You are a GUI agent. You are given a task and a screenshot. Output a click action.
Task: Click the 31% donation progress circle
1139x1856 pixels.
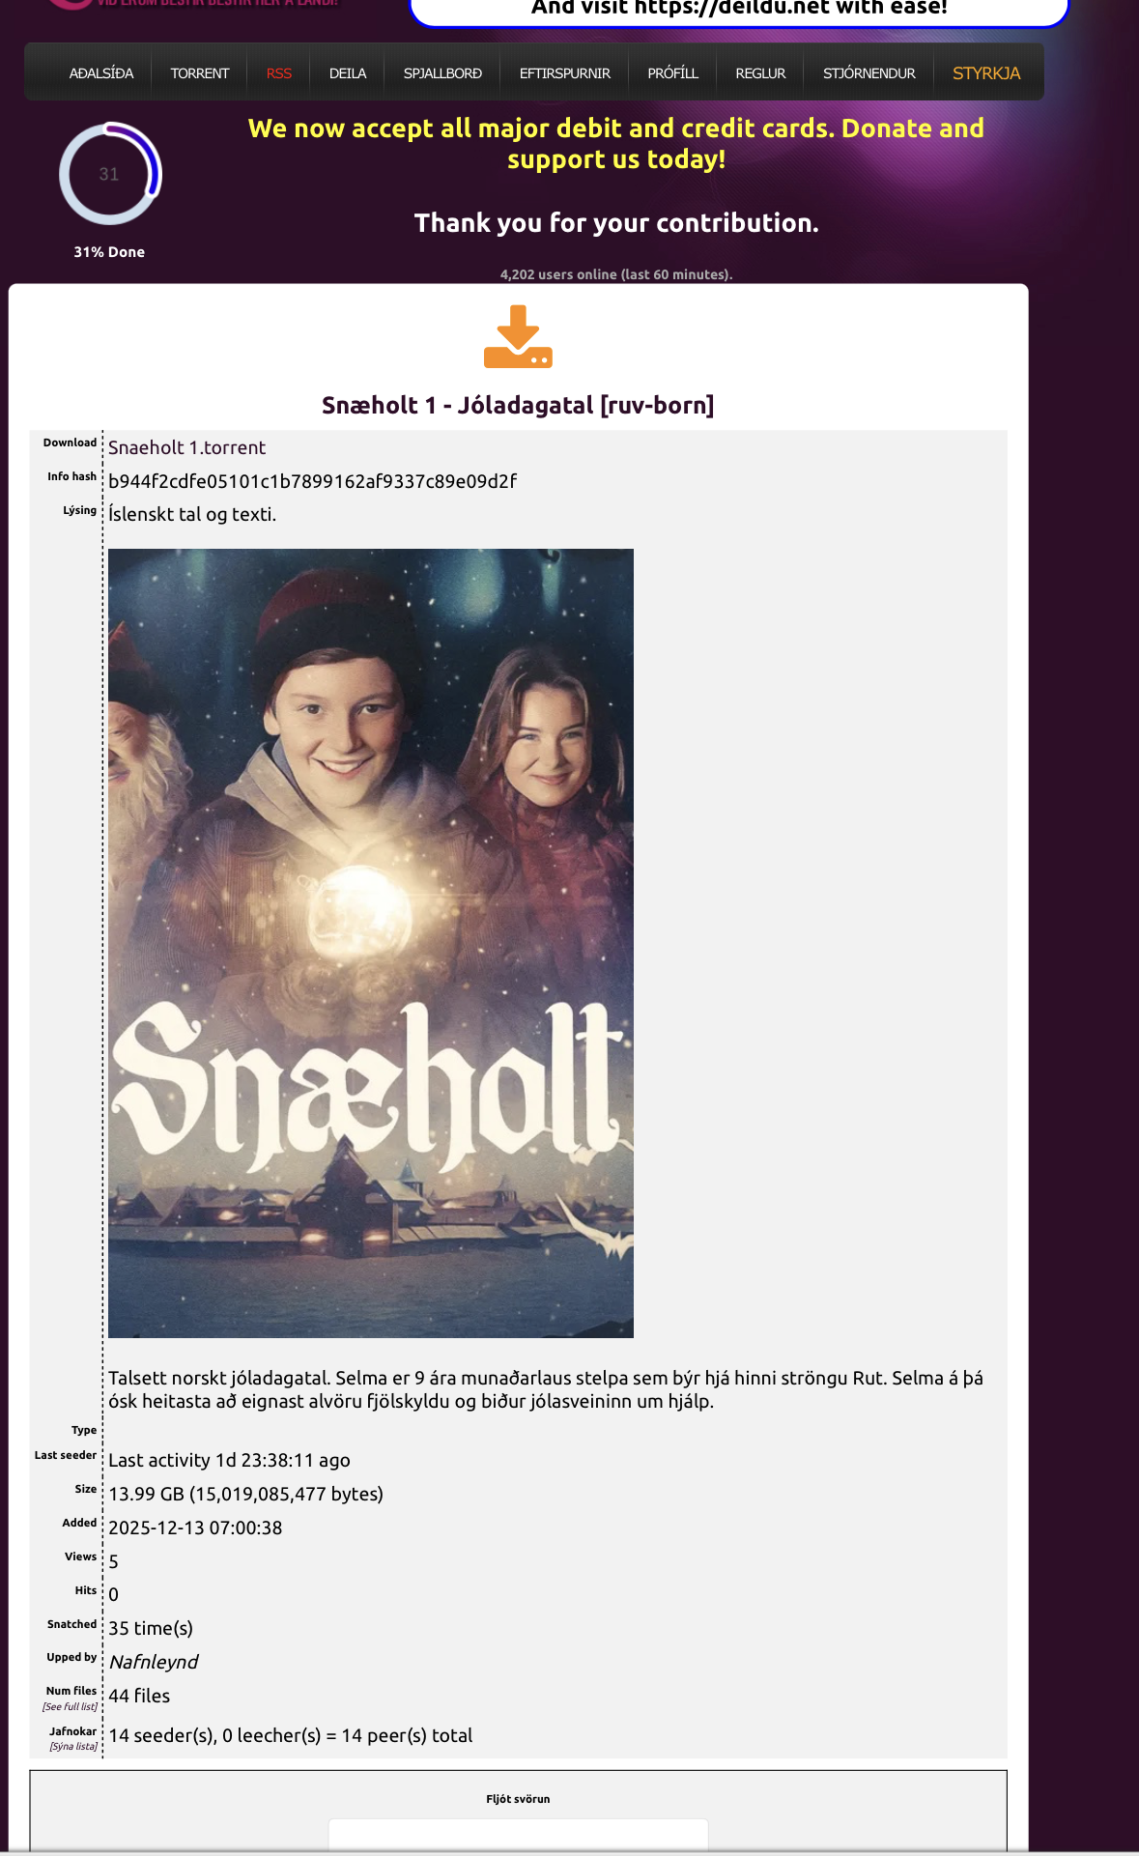click(x=109, y=174)
